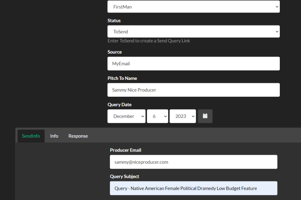Image resolution: width=301 pixels, height=200 pixels.
Task: Click the Source field containing MyEmail
Action: point(193,63)
